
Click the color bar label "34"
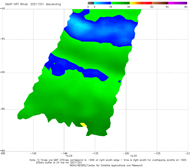129,7
